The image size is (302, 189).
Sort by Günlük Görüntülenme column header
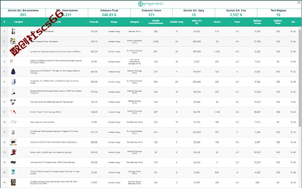click(x=156, y=22)
